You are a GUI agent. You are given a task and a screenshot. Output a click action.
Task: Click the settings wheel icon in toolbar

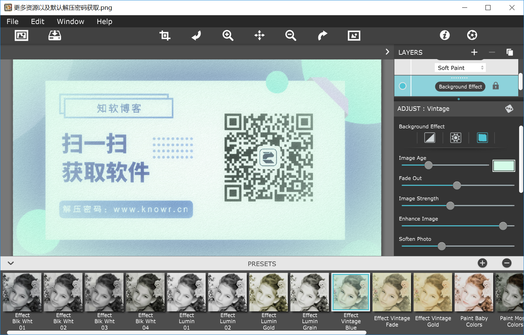pyautogui.click(x=472, y=35)
